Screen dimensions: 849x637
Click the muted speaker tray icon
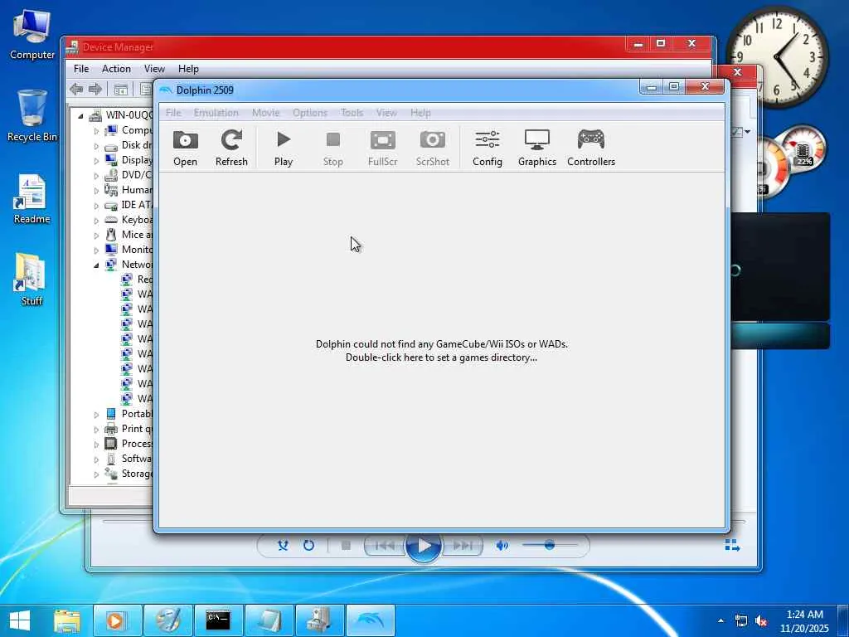tap(761, 620)
